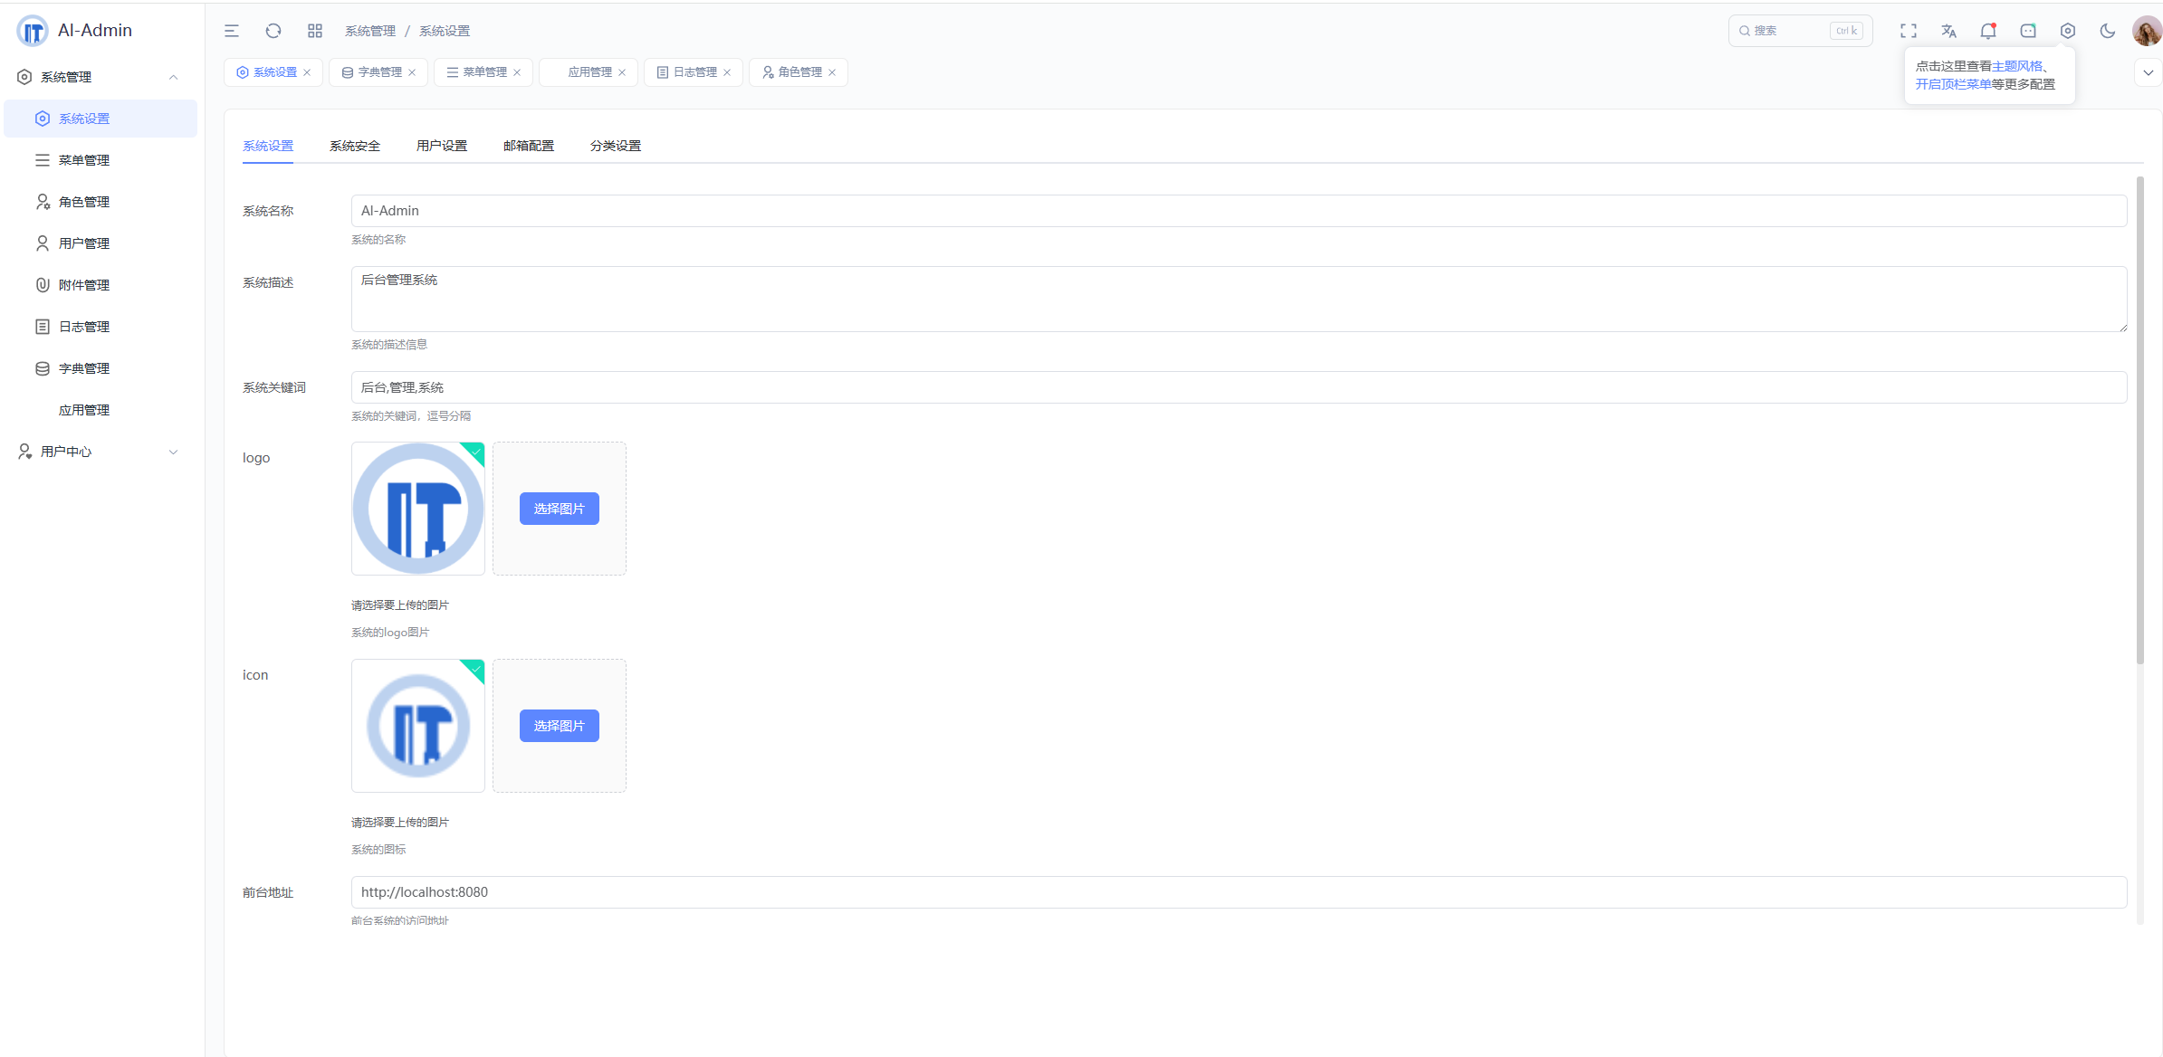
Task: Follow the 主题风格 link in the tooltip
Action: 2017,66
